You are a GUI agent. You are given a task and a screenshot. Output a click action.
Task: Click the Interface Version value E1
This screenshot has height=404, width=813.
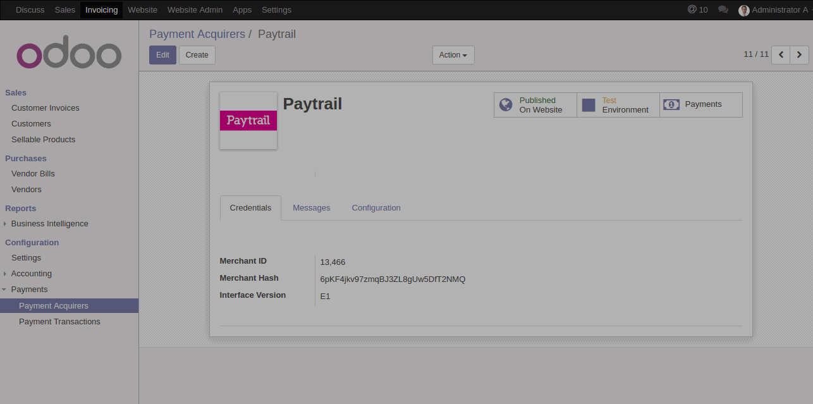326,297
